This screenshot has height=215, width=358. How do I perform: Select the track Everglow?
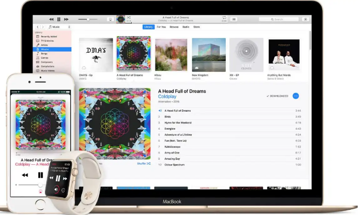[230, 129]
